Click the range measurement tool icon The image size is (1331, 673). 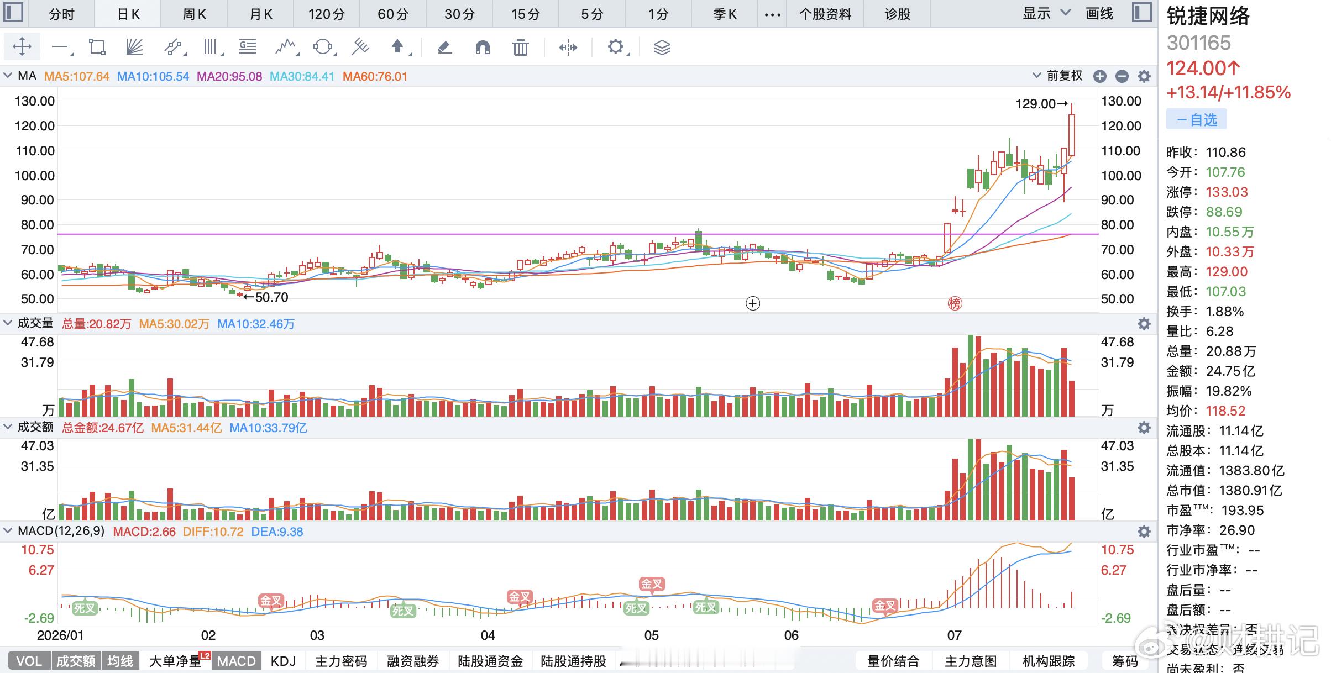568,48
